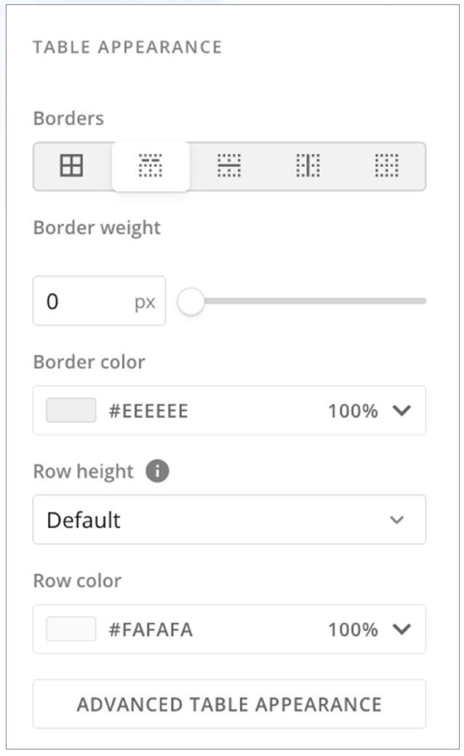Click Row color 100% opacity value

click(x=353, y=630)
